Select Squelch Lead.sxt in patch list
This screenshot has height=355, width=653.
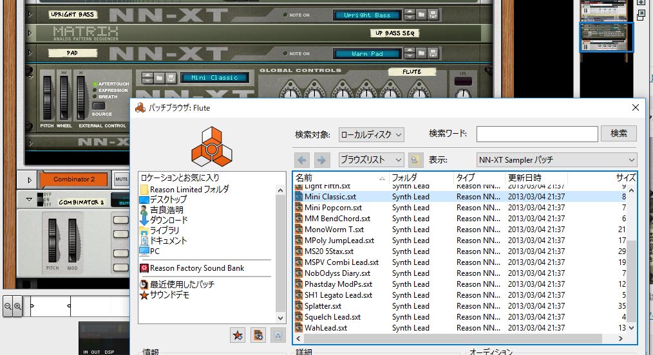tap(462, 317)
